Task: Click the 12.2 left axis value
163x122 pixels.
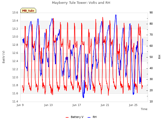Action: coord(15,69)
